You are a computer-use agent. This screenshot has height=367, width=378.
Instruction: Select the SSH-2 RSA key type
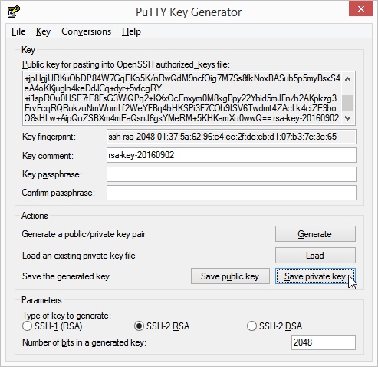[x=162, y=326]
